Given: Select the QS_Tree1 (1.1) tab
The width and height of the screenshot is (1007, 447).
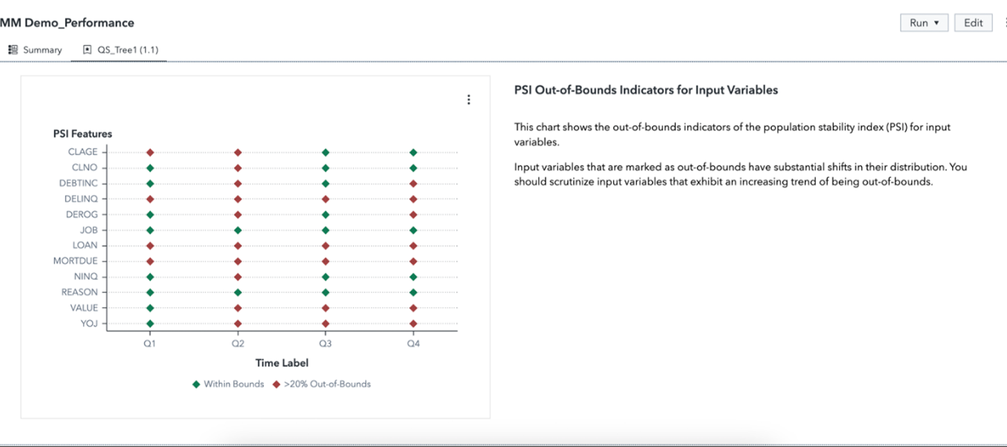Looking at the screenshot, I should [x=128, y=50].
